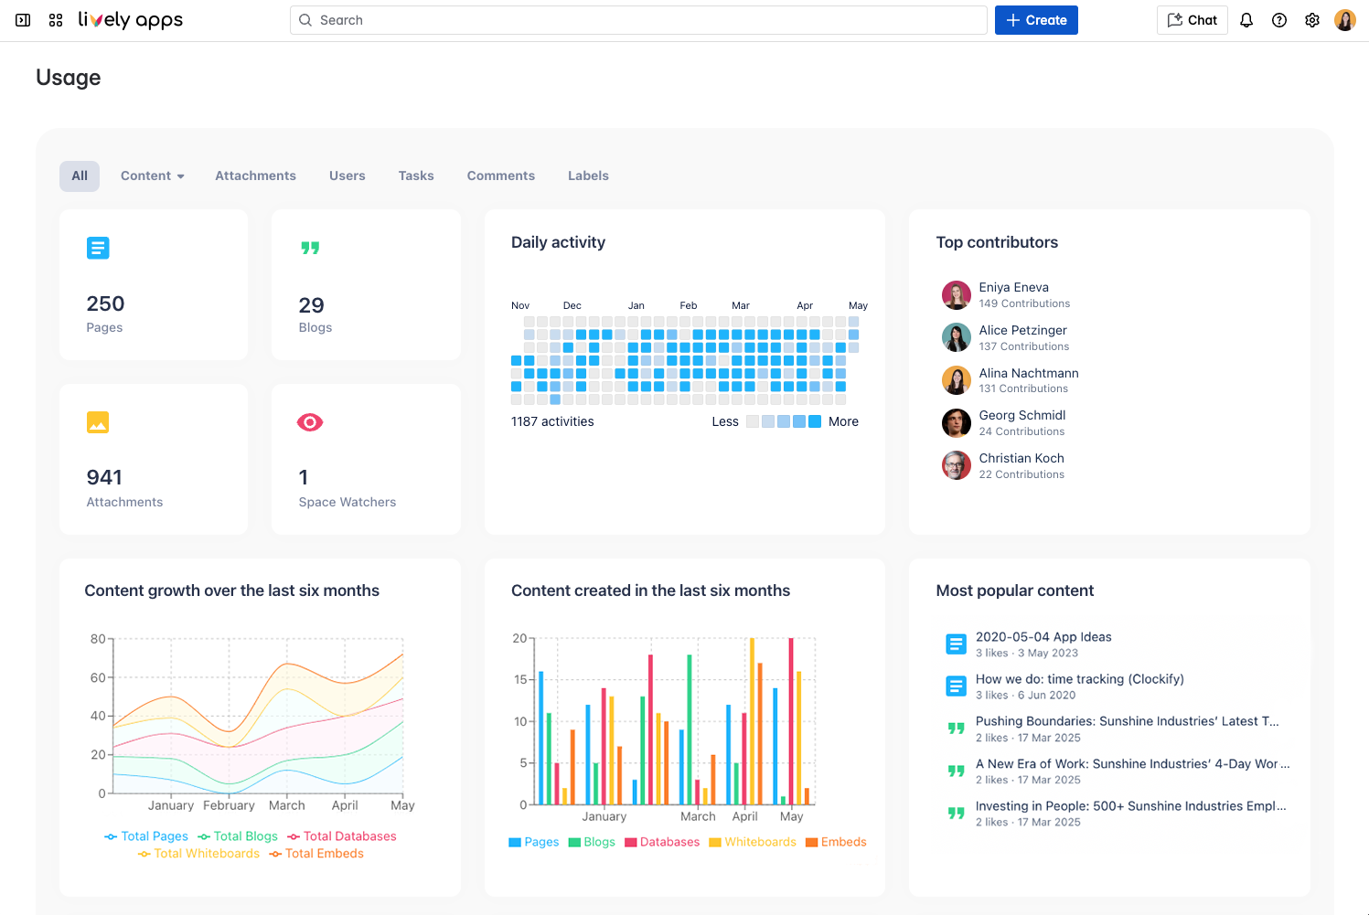Open 2020-05-04 App Ideas from popular content
This screenshot has height=915, width=1369.
[x=1043, y=636]
